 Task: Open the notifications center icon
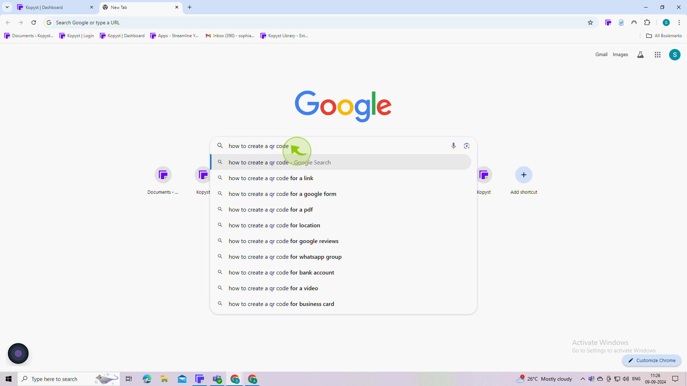click(x=675, y=379)
